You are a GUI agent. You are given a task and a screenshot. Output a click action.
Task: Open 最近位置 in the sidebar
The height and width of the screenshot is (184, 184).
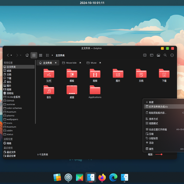19,156
